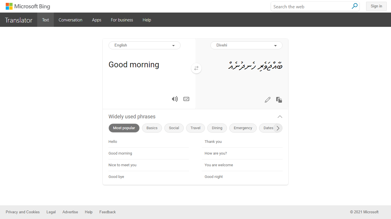
Task: Open Privacy and Cookies footer link
Action: (x=23, y=212)
